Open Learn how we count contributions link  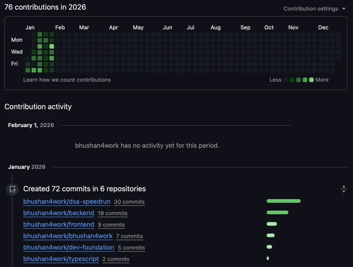[x=67, y=80]
